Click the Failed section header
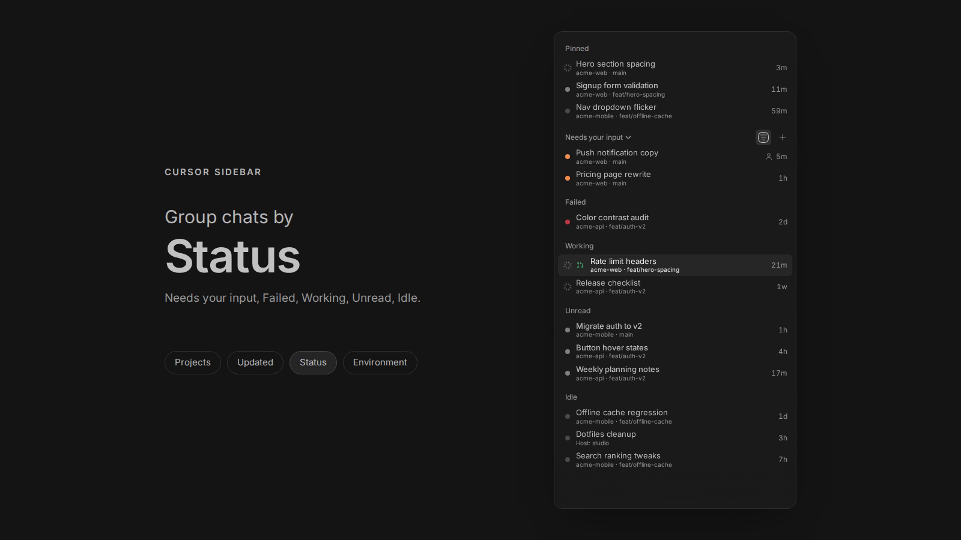This screenshot has height=540, width=961. click(x=575, y=202)
